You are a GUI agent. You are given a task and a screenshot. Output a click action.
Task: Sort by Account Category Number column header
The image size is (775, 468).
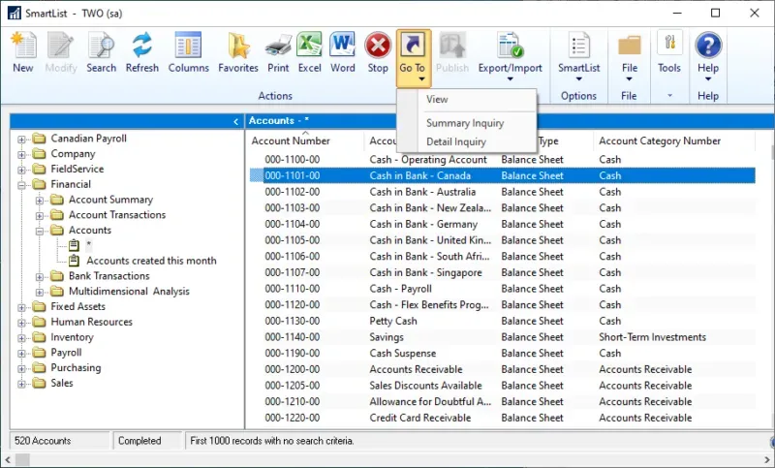coord(660,140)
